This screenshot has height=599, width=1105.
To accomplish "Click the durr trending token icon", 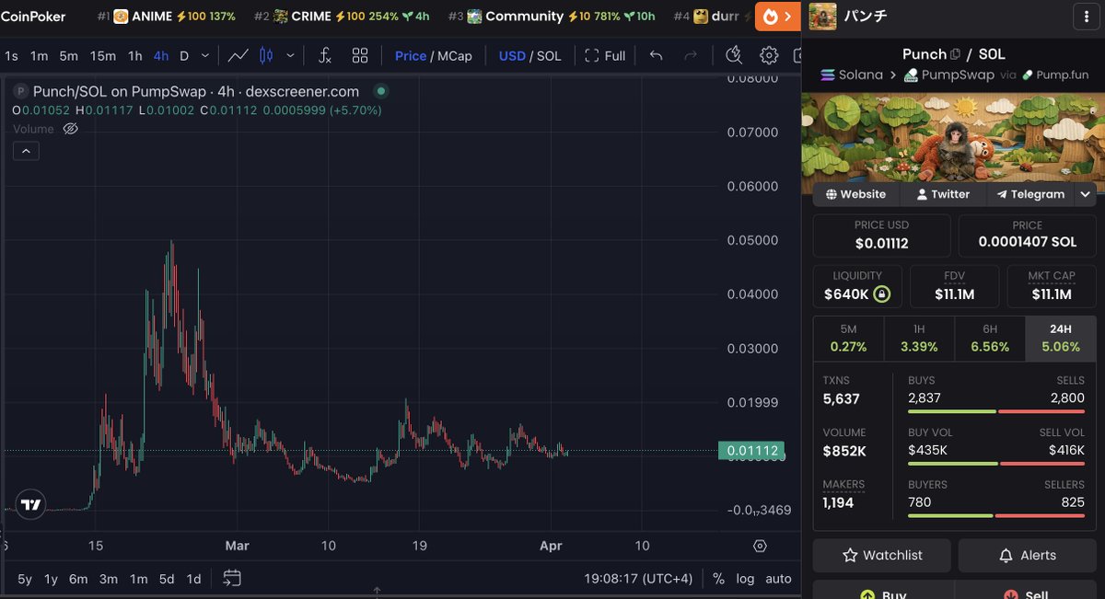I will coord(702,17).
